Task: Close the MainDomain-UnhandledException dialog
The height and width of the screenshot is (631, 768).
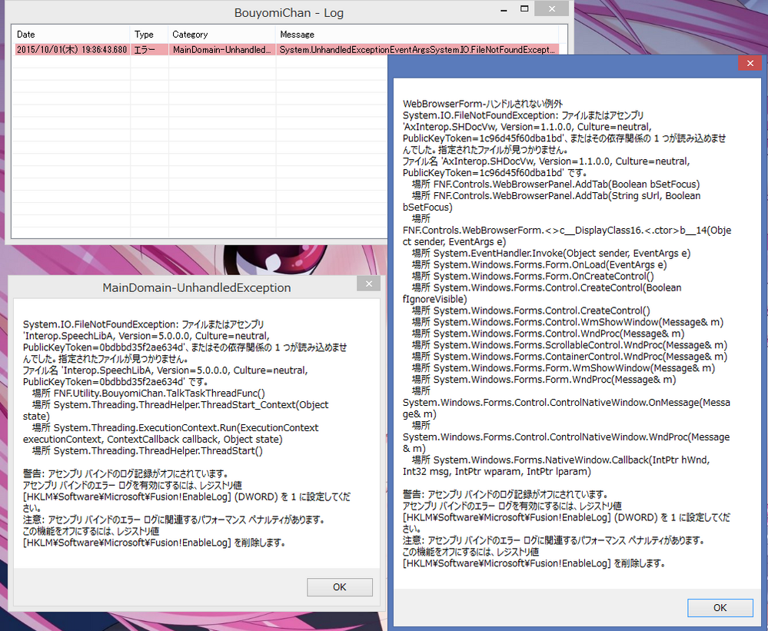Action: point(369,284)
